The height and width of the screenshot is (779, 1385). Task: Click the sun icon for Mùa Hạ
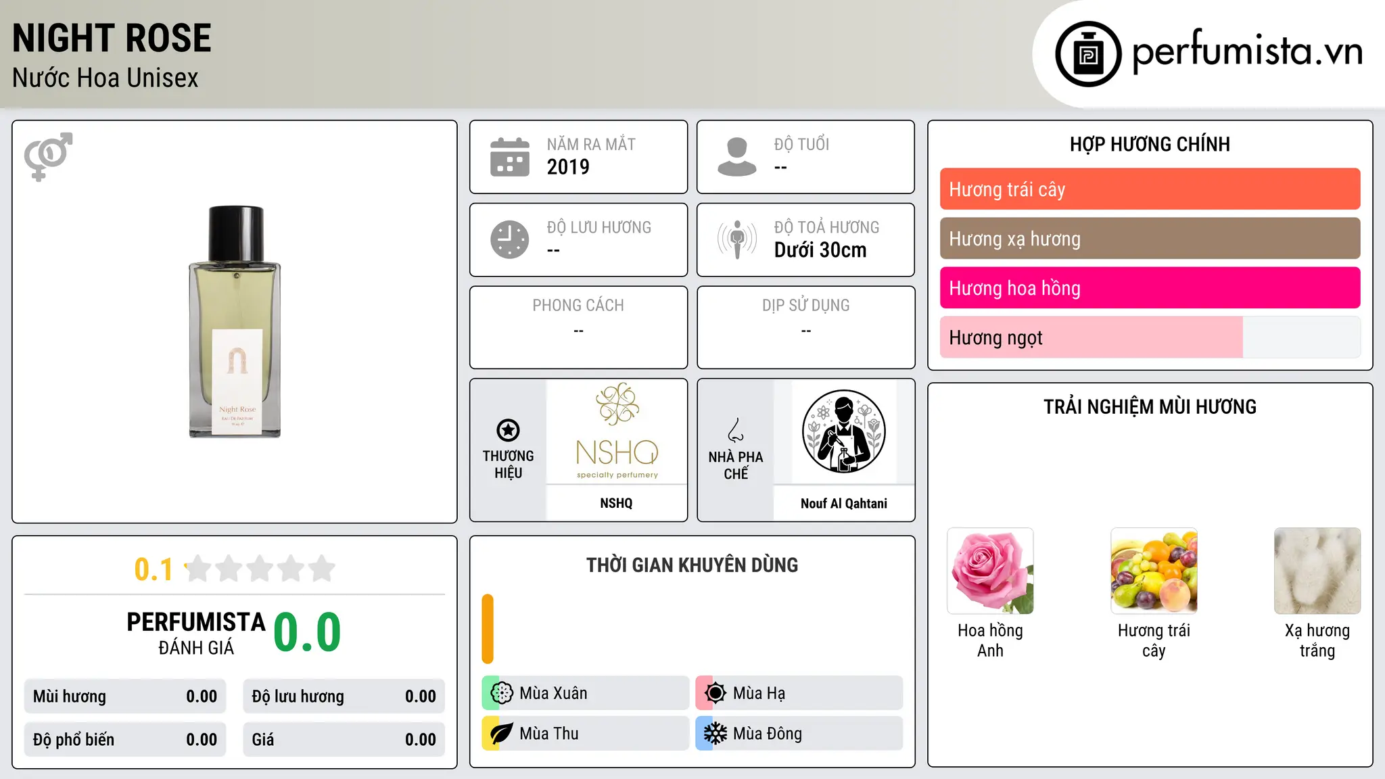pos(715,693)
